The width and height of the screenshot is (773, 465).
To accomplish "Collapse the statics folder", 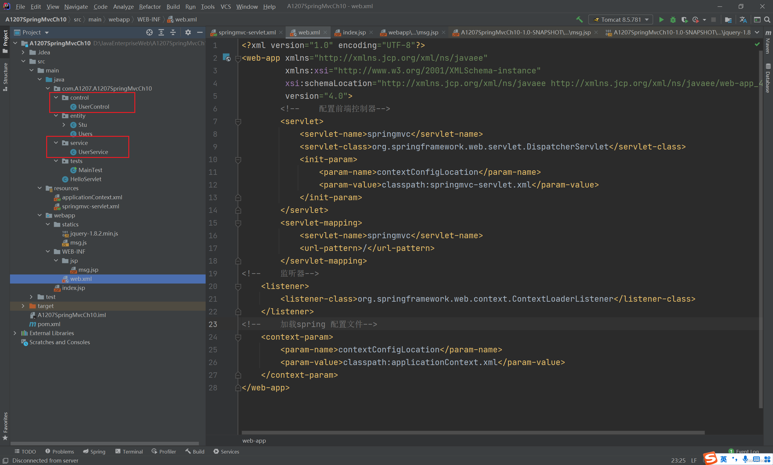I will (48, 224).
